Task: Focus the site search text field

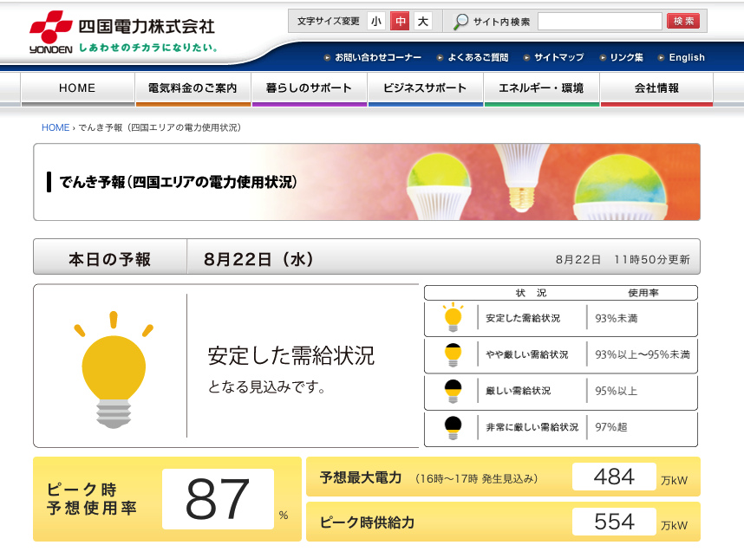Action: point(599,22)
